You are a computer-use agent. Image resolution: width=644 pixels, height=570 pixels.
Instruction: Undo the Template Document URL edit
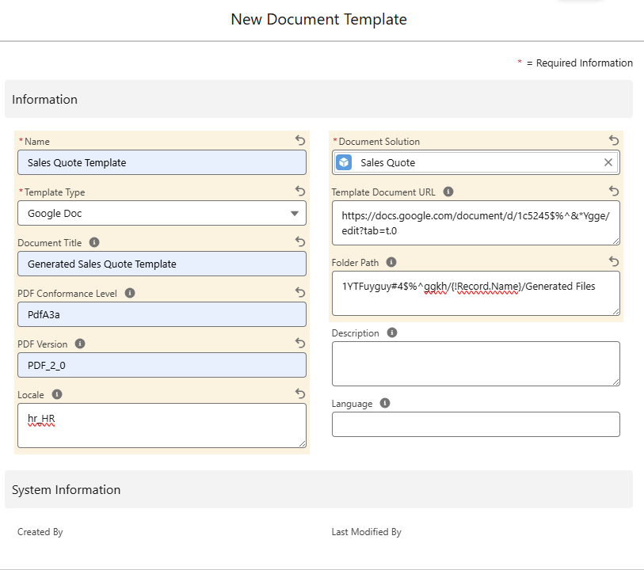(x=614, y=191)
